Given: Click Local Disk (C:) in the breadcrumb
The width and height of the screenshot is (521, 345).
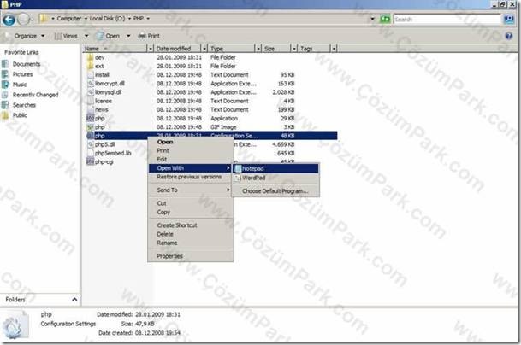Looking at the screenshot, I should 107,19.
